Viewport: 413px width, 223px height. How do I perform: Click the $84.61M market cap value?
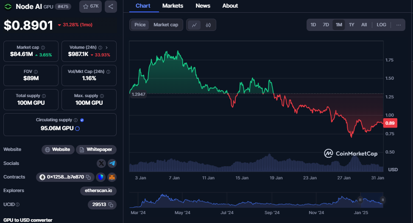click(x=21, y=54)
